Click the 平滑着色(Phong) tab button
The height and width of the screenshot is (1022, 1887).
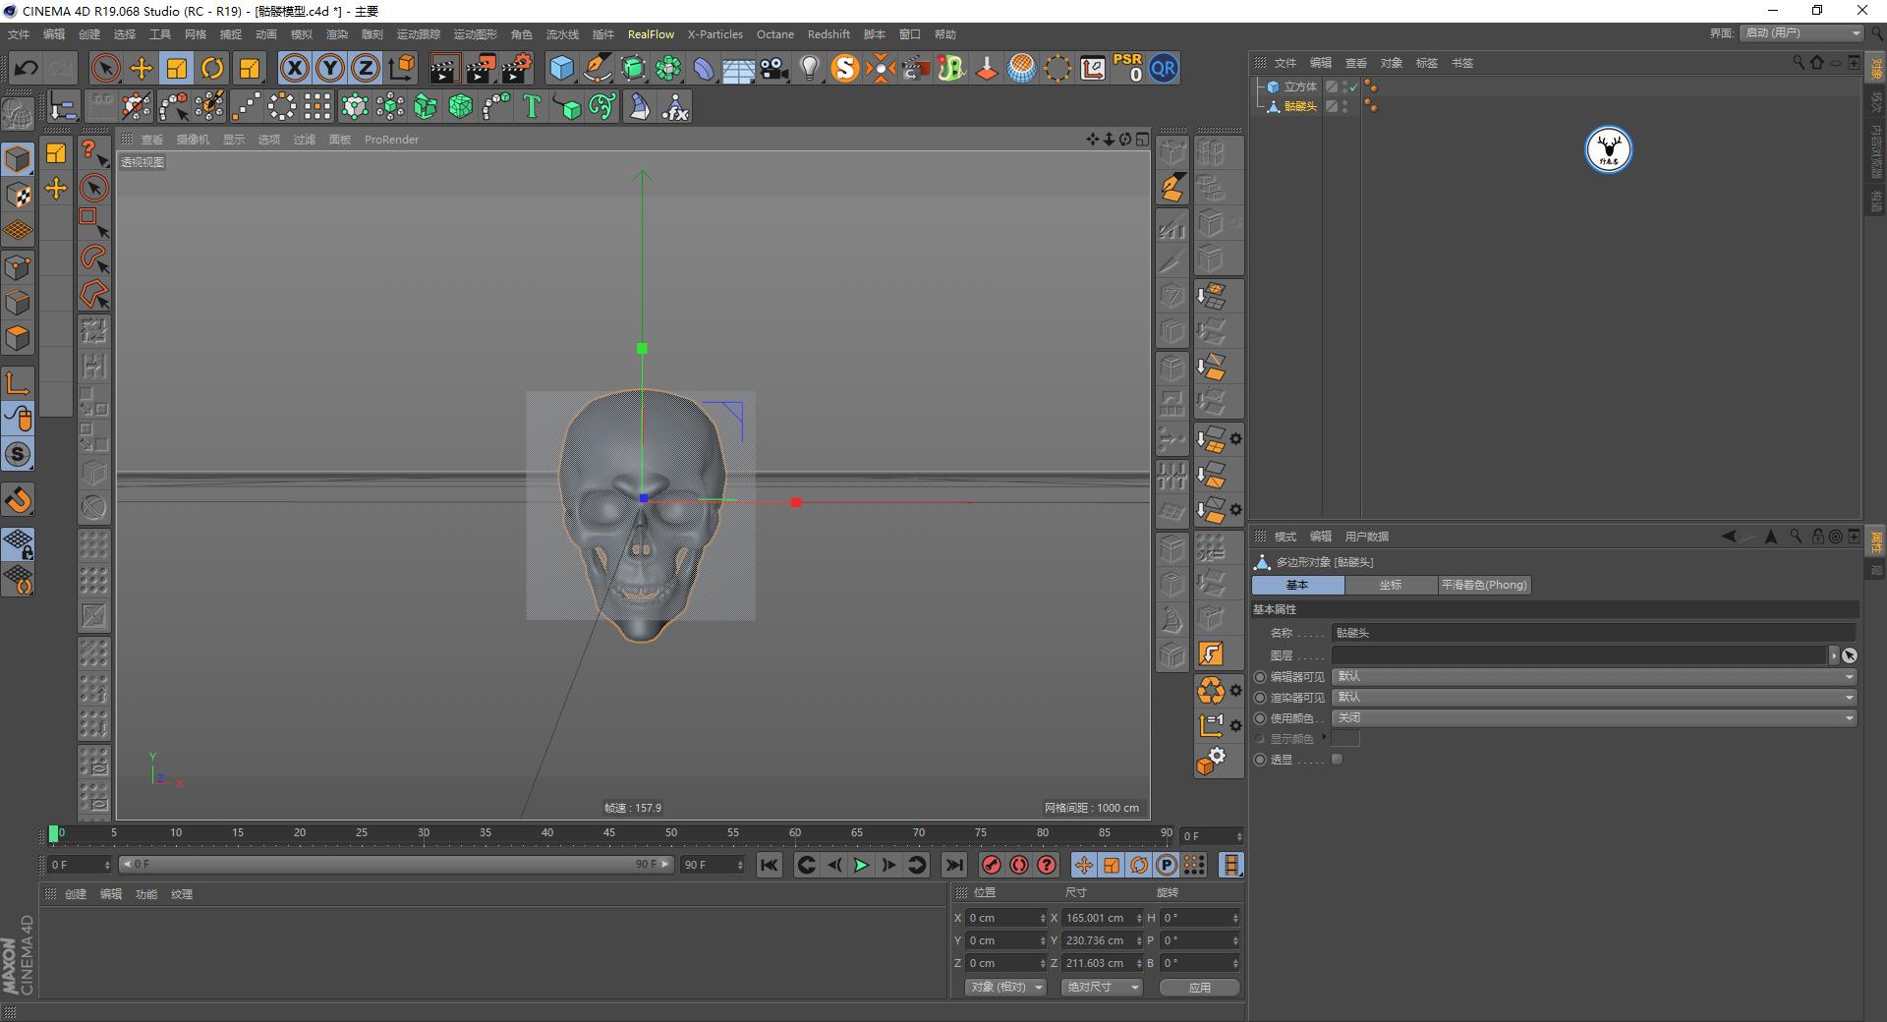pyautogui.click(x=1484, y=585)
